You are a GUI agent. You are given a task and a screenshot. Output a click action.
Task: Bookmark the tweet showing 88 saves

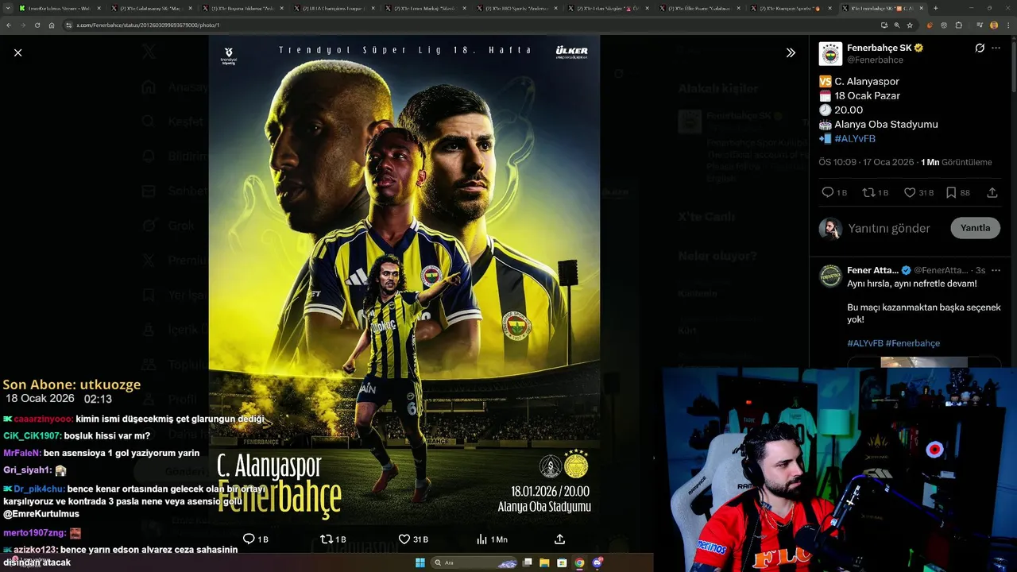pos(951,192)
